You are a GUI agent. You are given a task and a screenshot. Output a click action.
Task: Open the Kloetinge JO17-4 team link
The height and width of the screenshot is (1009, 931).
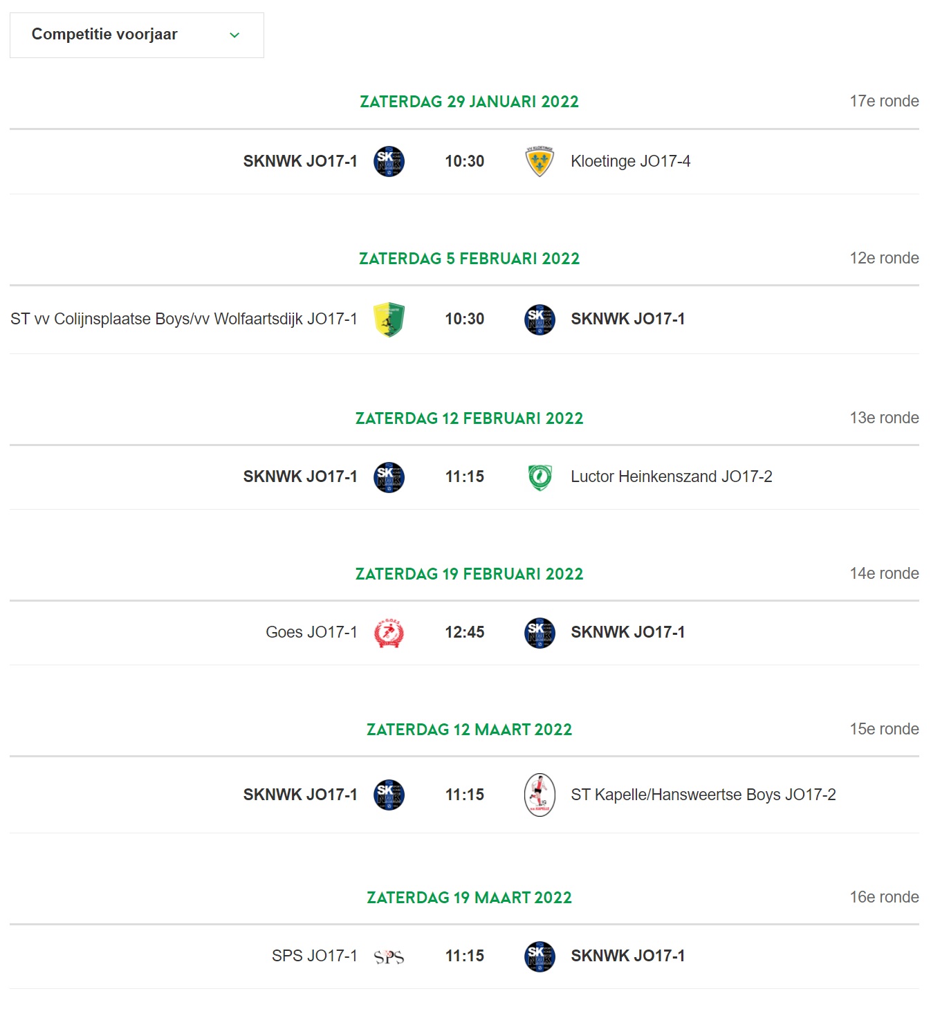[630, 161]
